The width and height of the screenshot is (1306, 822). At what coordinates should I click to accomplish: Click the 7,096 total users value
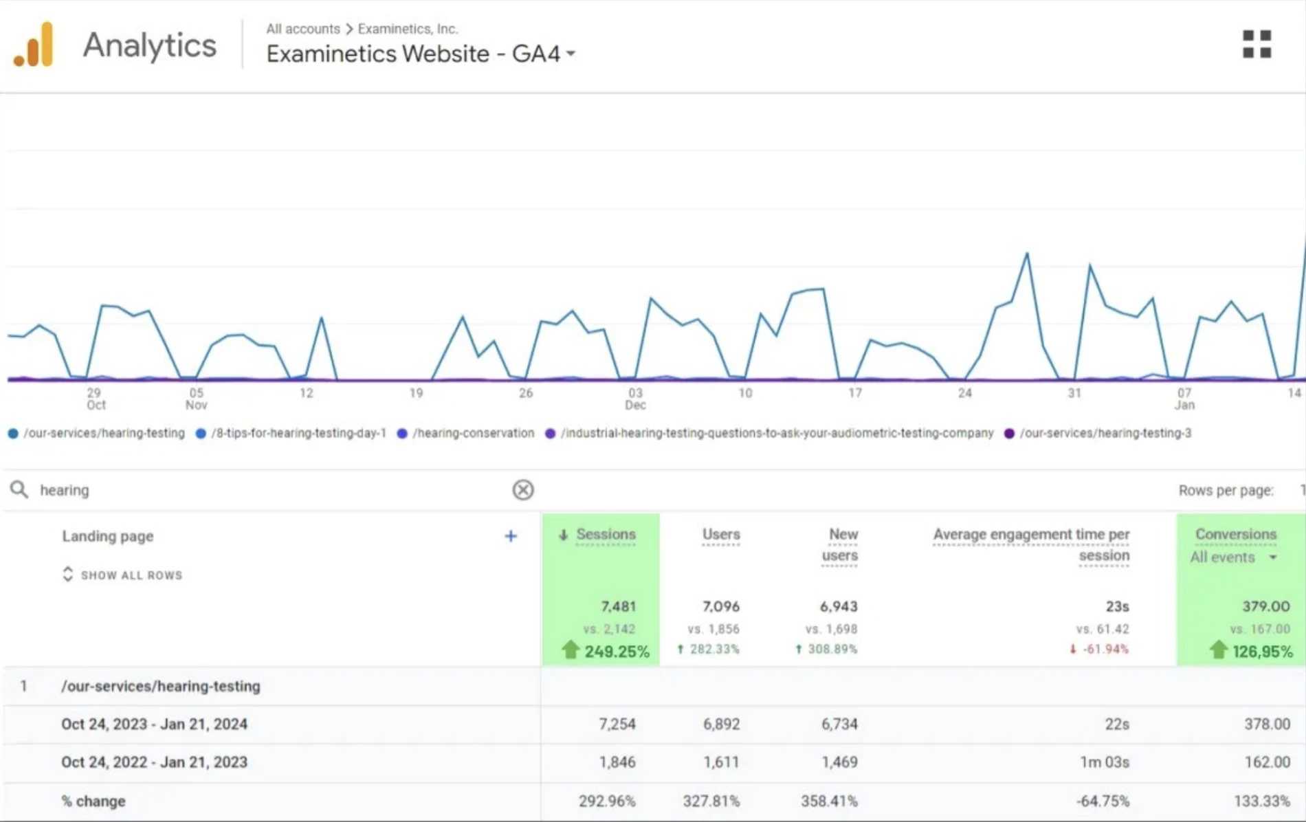(x=721, y=606)
